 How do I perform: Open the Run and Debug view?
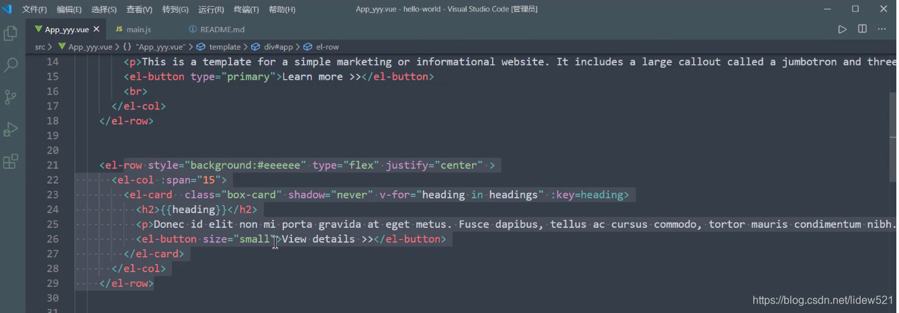pos(11,129)
